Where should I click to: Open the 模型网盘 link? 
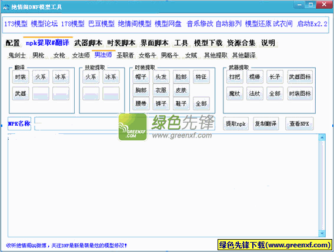point(168,23)
